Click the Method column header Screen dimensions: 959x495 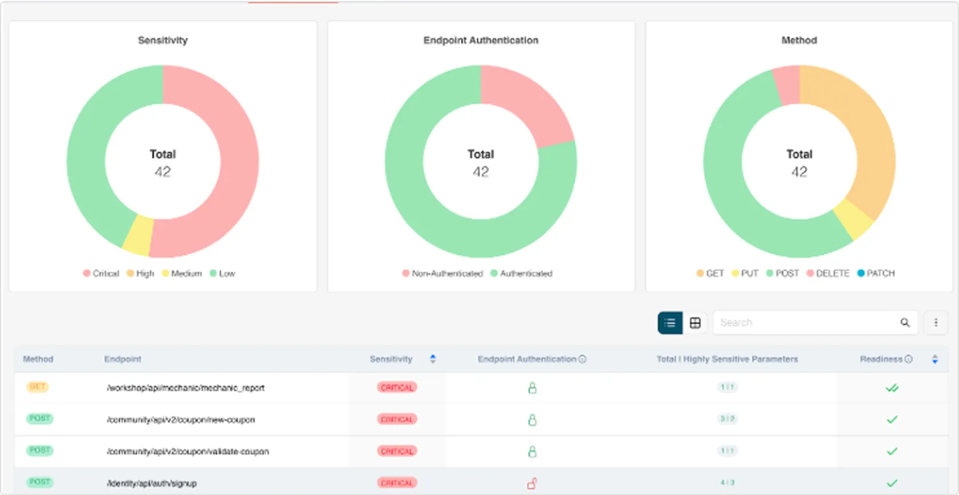(x=38, y=359)
